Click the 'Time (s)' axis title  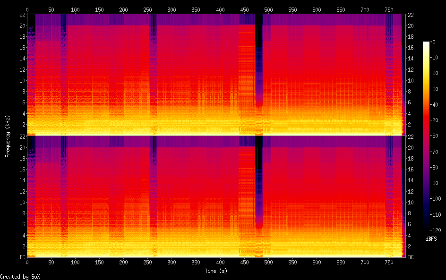click(215, 271)
